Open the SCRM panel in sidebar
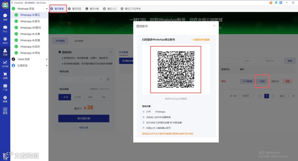The width and height of the screenshot is (298, 161). [5, 64]
